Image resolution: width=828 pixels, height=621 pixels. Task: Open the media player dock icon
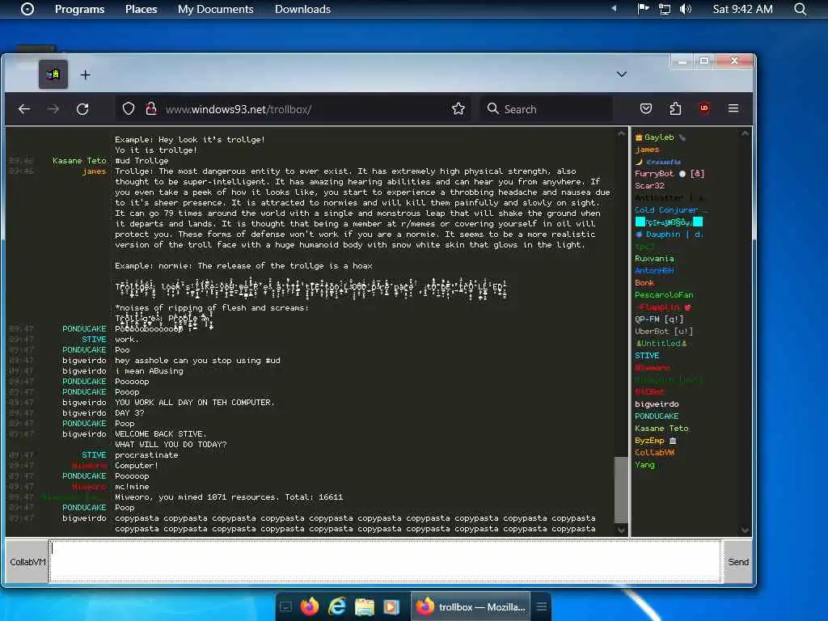click(x=391, y=606)
